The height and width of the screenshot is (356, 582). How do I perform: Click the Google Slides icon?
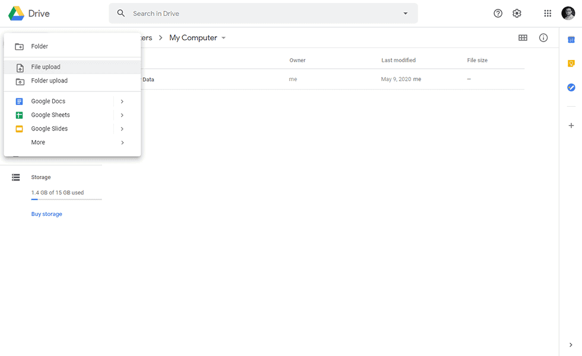coord(20,129)
